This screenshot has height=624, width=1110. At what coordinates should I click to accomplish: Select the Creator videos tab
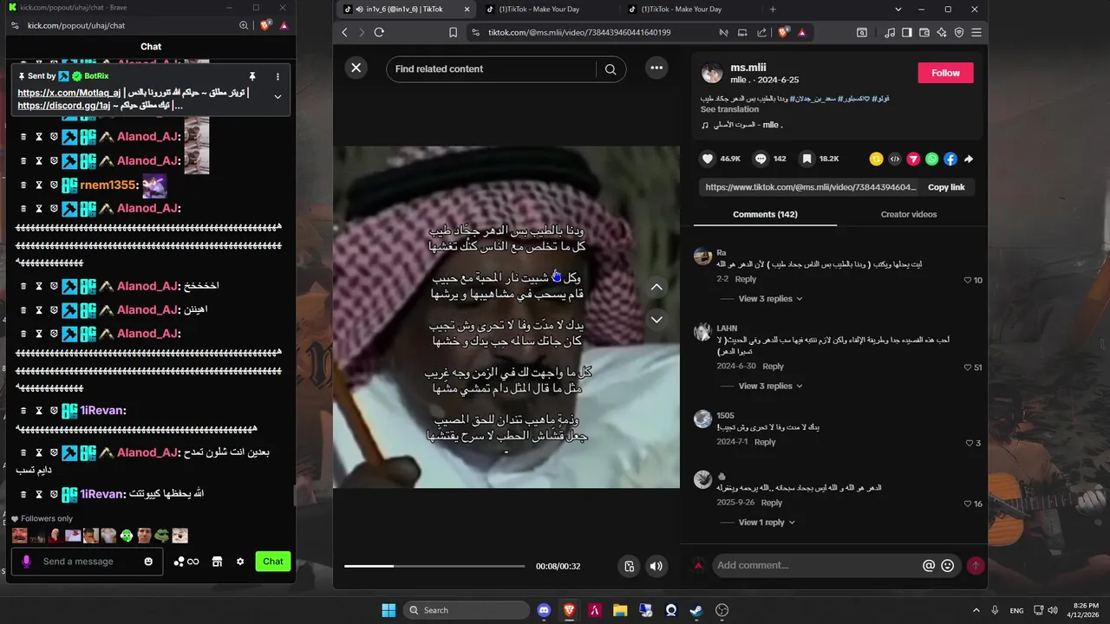point(909,214)
